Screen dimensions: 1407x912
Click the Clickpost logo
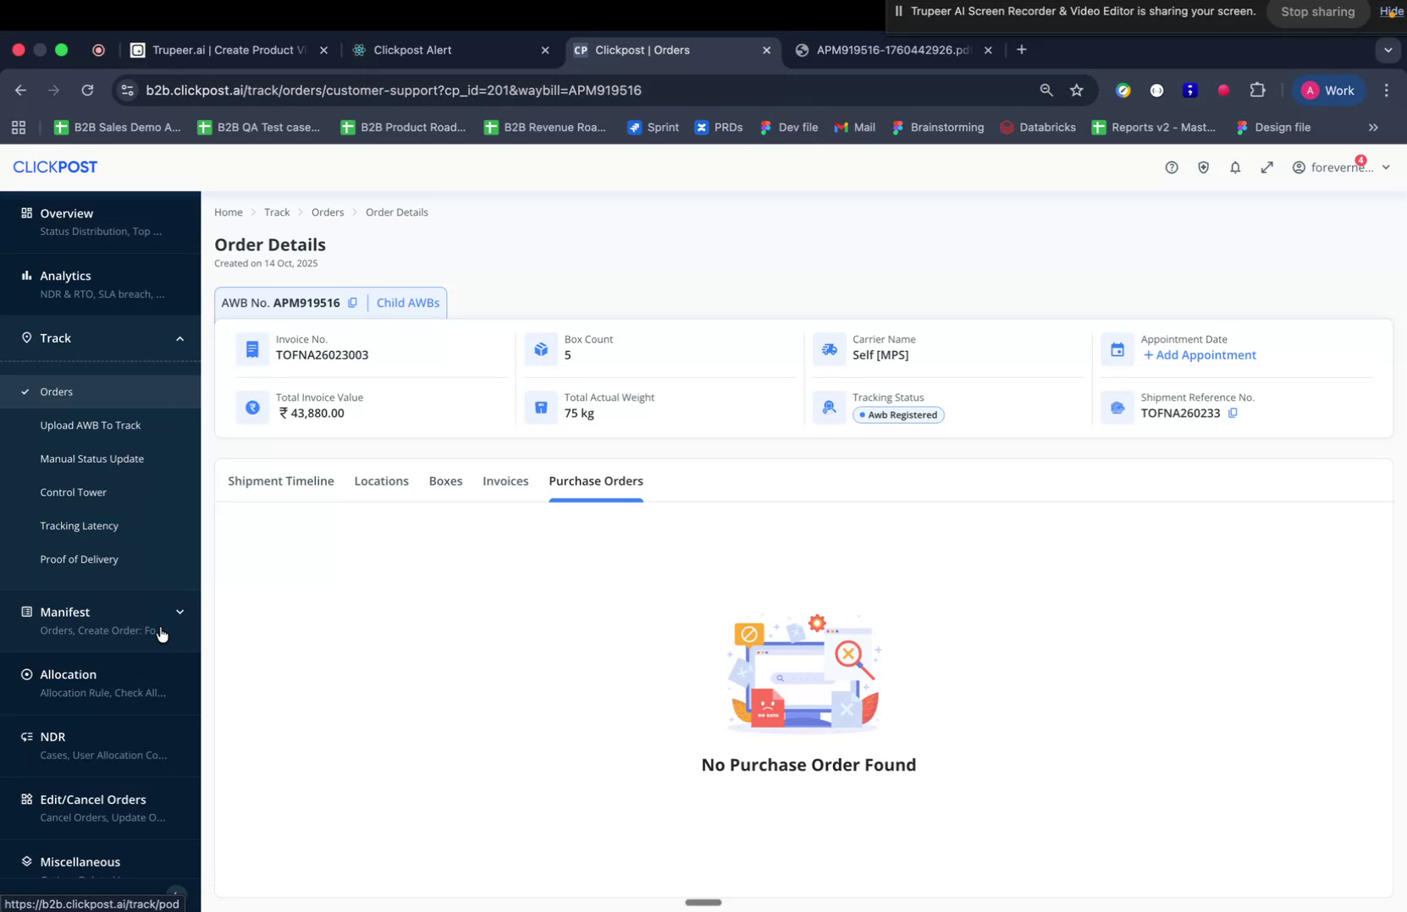54,167
